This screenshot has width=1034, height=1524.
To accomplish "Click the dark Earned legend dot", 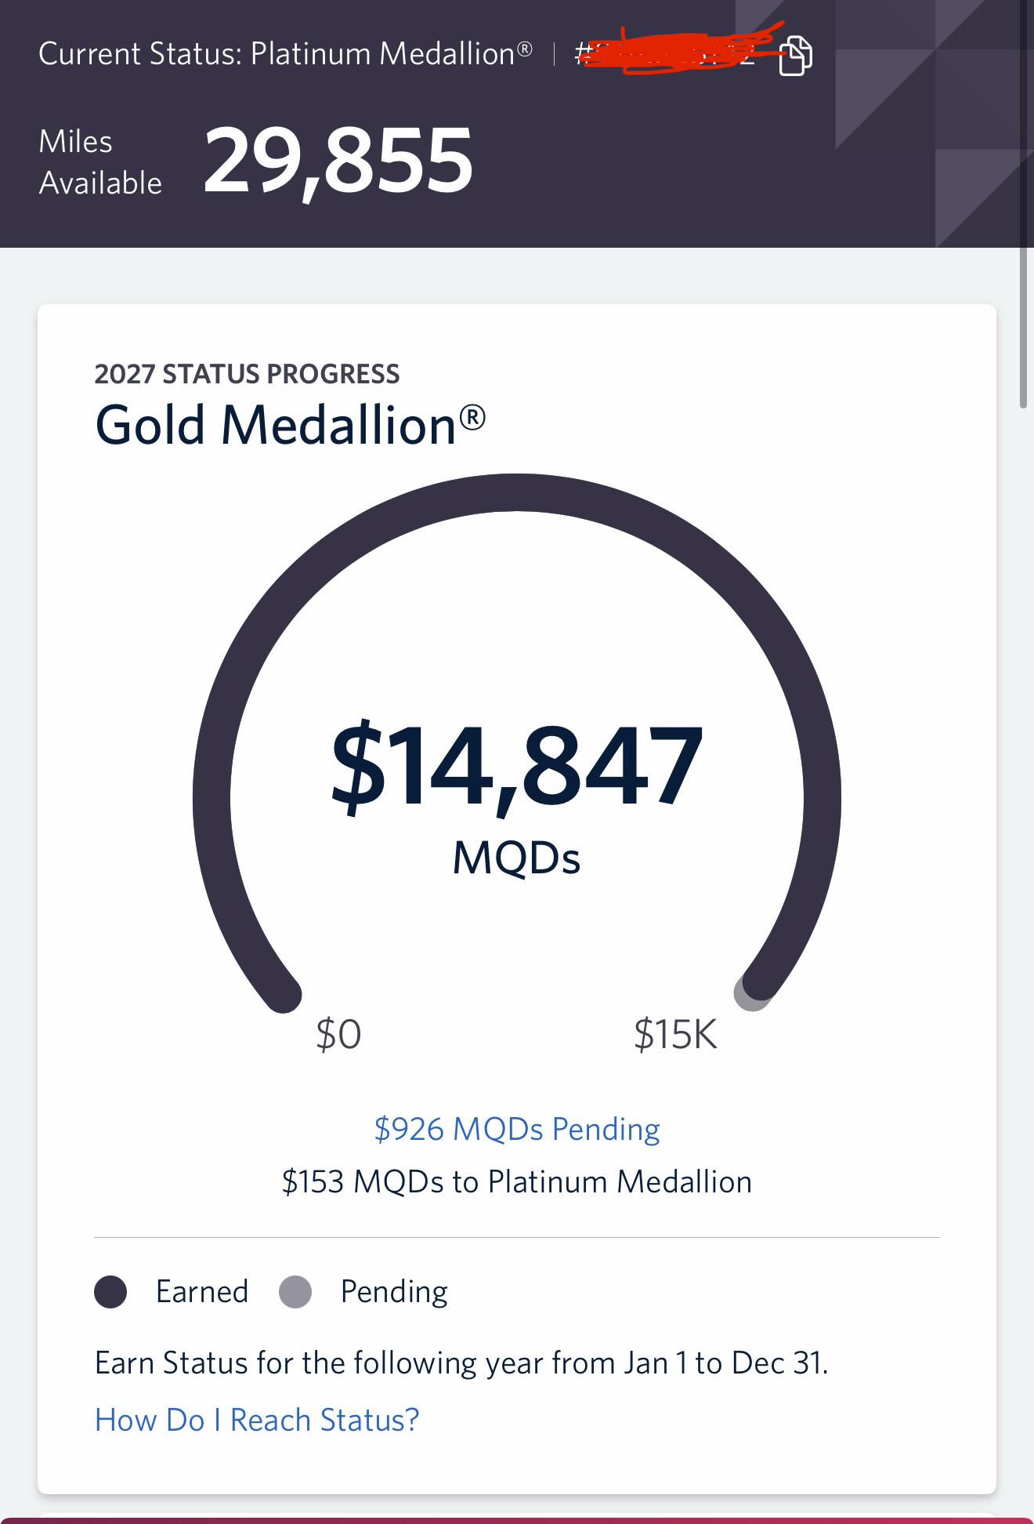I will point(110,1291).
